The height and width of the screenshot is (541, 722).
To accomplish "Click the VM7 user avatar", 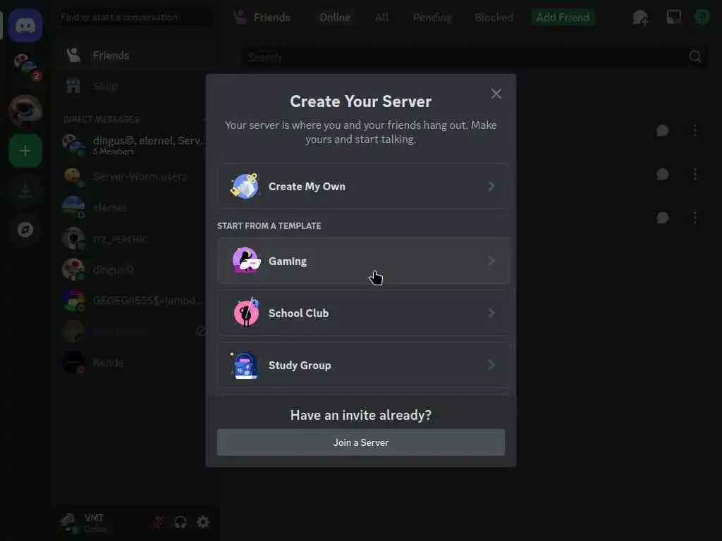I will coord(70,522).
